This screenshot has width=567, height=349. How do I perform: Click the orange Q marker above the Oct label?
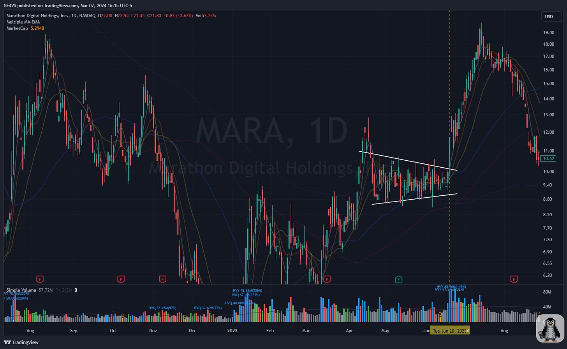click(123, 316)
